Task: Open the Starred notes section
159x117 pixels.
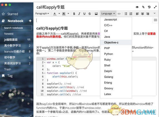Action: [x=13, y=14]
